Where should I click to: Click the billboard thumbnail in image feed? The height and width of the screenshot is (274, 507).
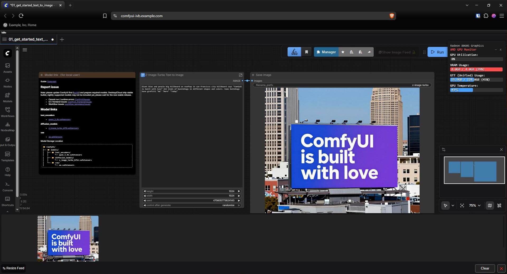(68, 239)
